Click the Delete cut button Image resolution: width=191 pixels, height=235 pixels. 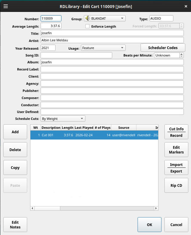(15, 150)
